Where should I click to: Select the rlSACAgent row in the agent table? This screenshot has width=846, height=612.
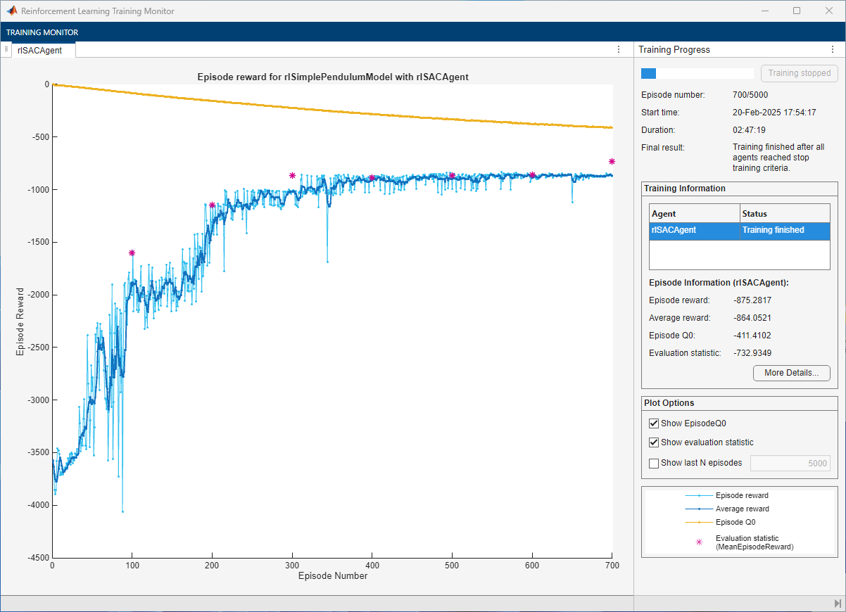tap(740, 232)
